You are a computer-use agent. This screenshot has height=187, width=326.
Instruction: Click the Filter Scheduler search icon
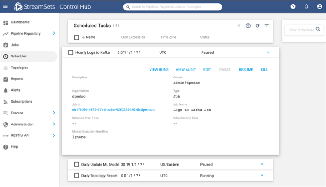[x=318, y=29]
